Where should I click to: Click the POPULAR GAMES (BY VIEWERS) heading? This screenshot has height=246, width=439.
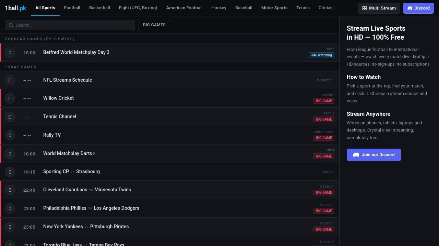[x=39, y=39]
